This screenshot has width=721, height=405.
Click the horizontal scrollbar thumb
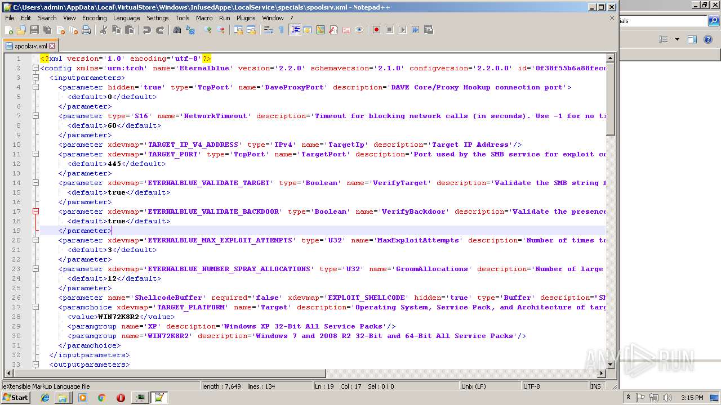[169, 373]
